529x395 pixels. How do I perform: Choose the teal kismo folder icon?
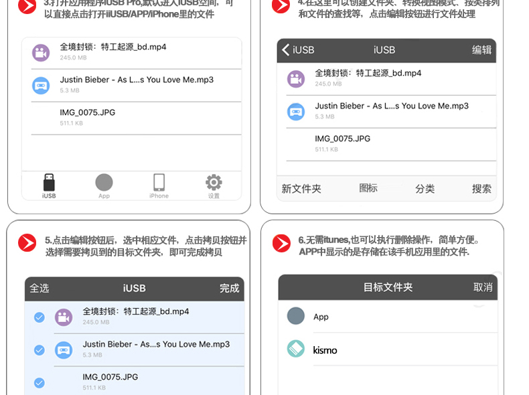(x=295, y=349)
